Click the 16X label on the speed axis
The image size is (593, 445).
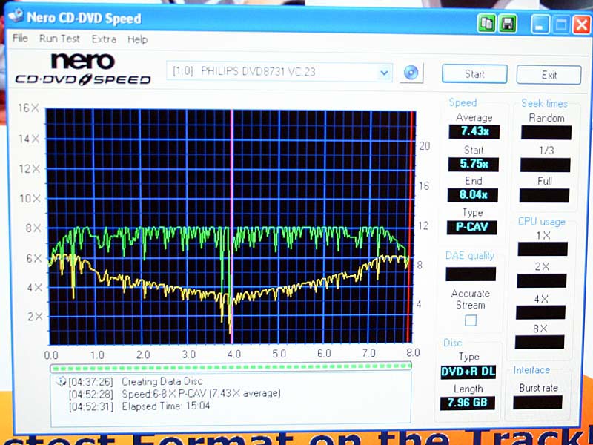[28, 108]
